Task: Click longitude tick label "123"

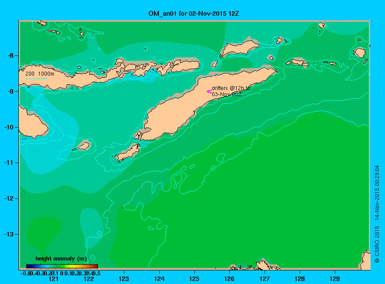Action: [124, 279]
